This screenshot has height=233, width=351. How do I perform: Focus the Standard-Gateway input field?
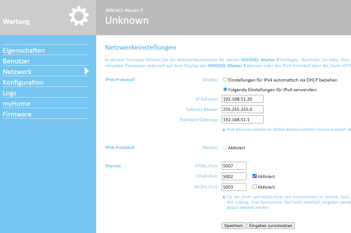242,120
